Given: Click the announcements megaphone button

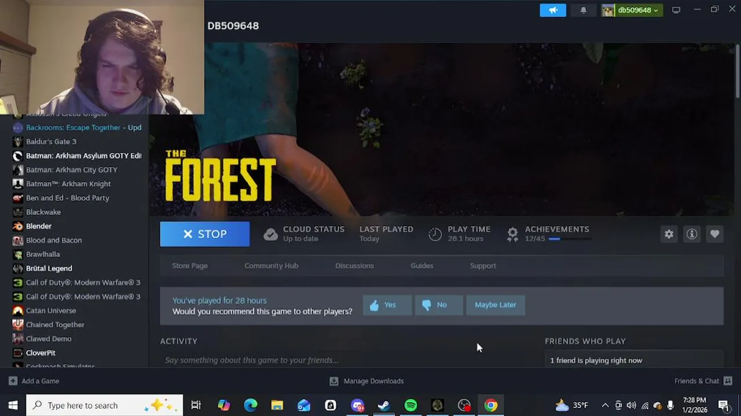Looking at the screenshot, I should (553, 10).
